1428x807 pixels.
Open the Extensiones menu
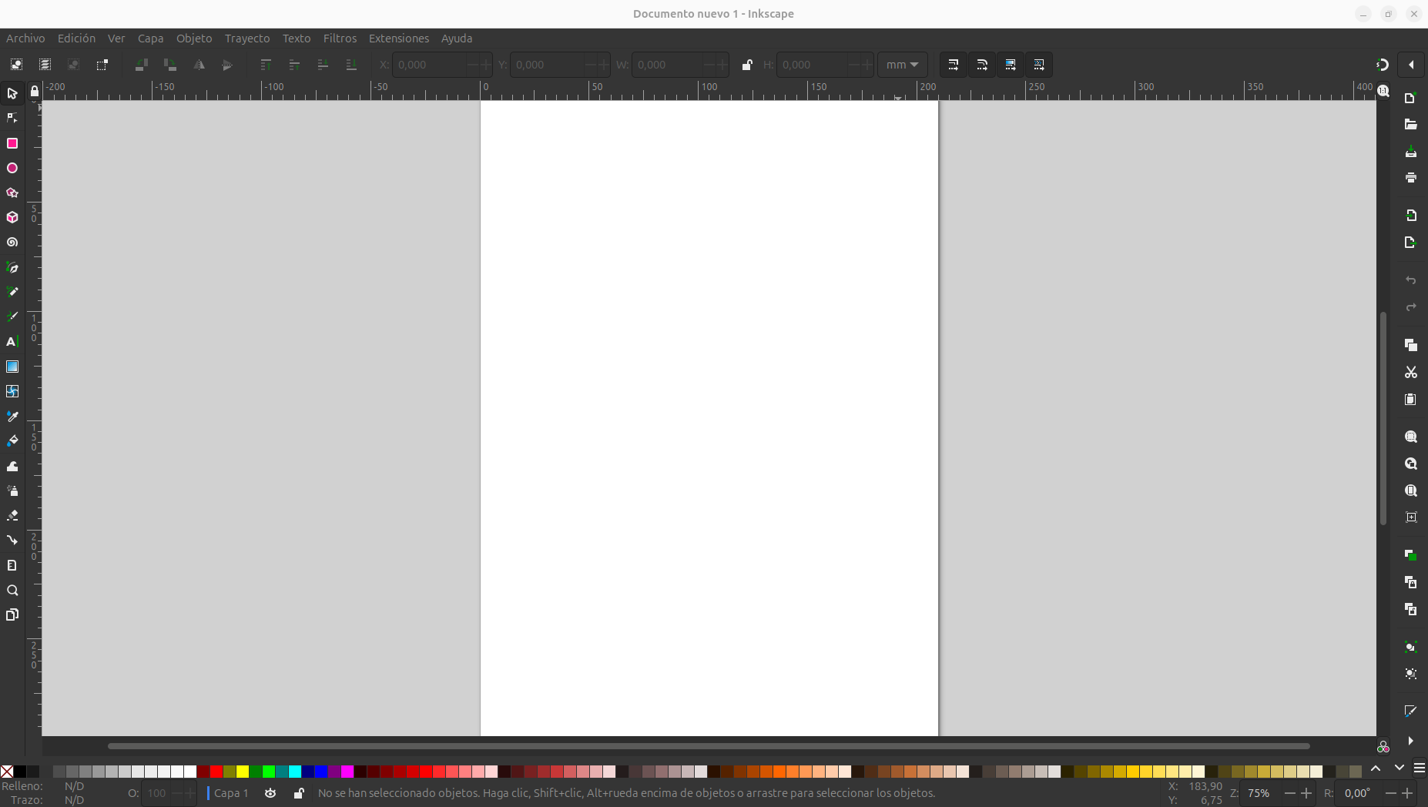point(399,39)
